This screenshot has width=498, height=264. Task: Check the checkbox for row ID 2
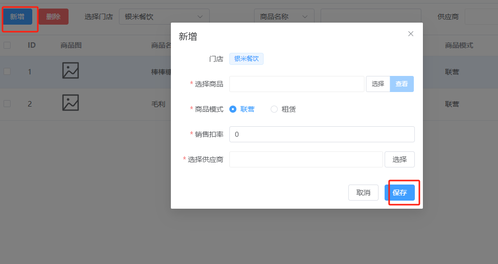pos(7,104)
